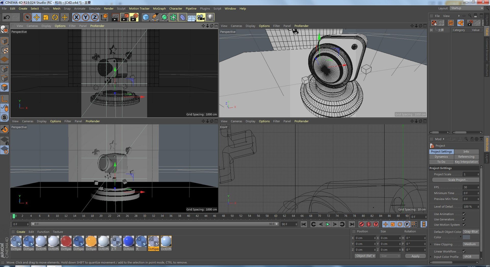The width and height of the screenshot is (490, 267).
Task: Add a Camera object
Action: tap(201, 17)
